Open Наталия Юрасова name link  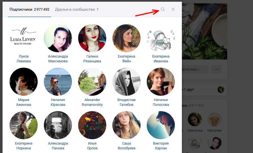tap(58, 102)
